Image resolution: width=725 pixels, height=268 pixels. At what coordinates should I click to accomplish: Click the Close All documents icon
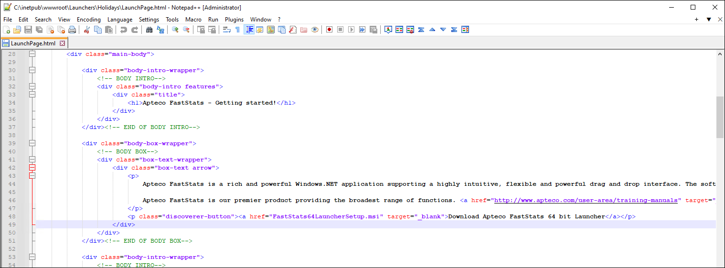coord(61,30)
